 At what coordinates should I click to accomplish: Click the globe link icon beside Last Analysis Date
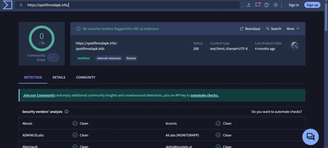pyautogui.click(x=294, y=45)
